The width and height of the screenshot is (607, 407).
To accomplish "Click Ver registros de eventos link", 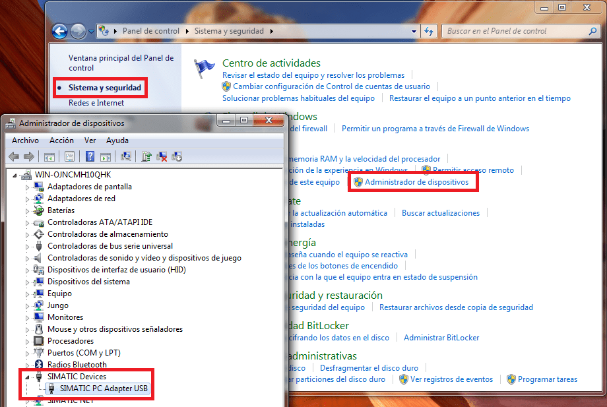I will 451,379.
